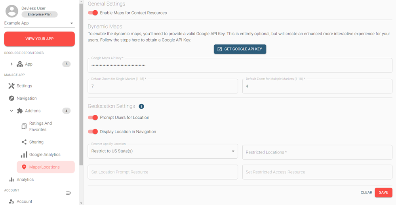Click the Settings wrench icon
396x205 pixels.
11,86
